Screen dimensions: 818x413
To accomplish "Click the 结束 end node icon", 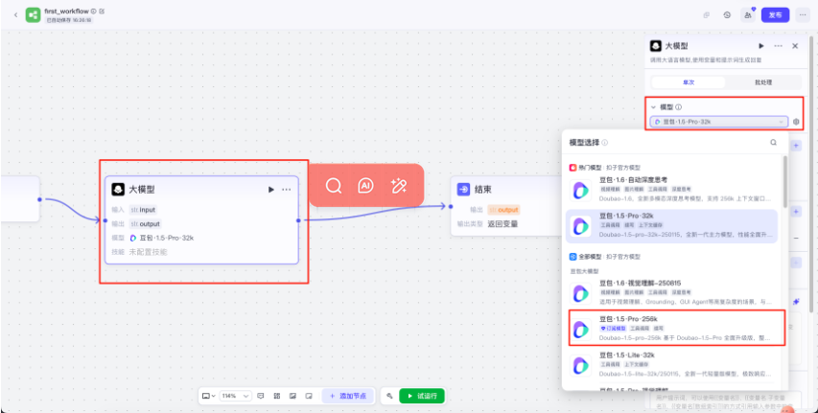I will (x=463, y=190).
